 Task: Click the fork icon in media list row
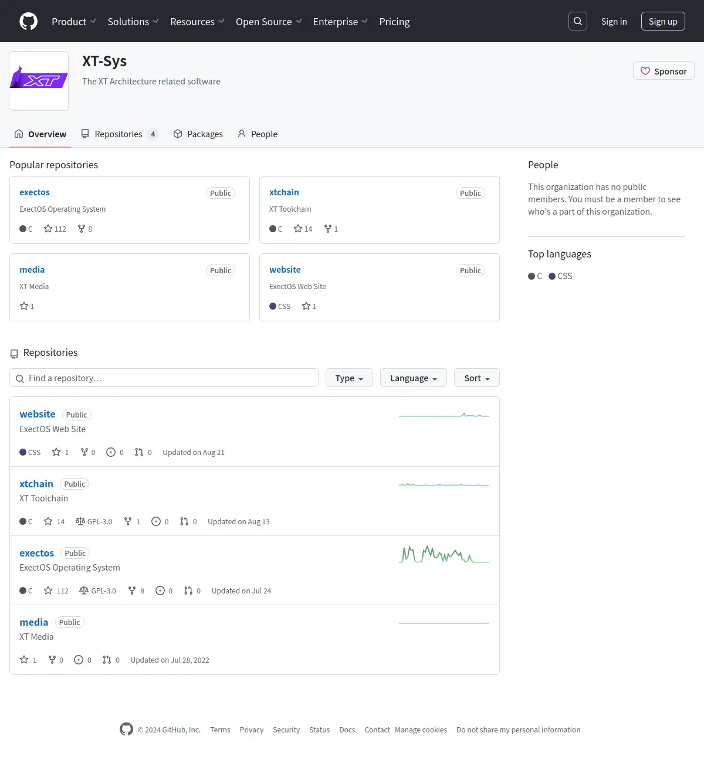[x=52, y=660]
